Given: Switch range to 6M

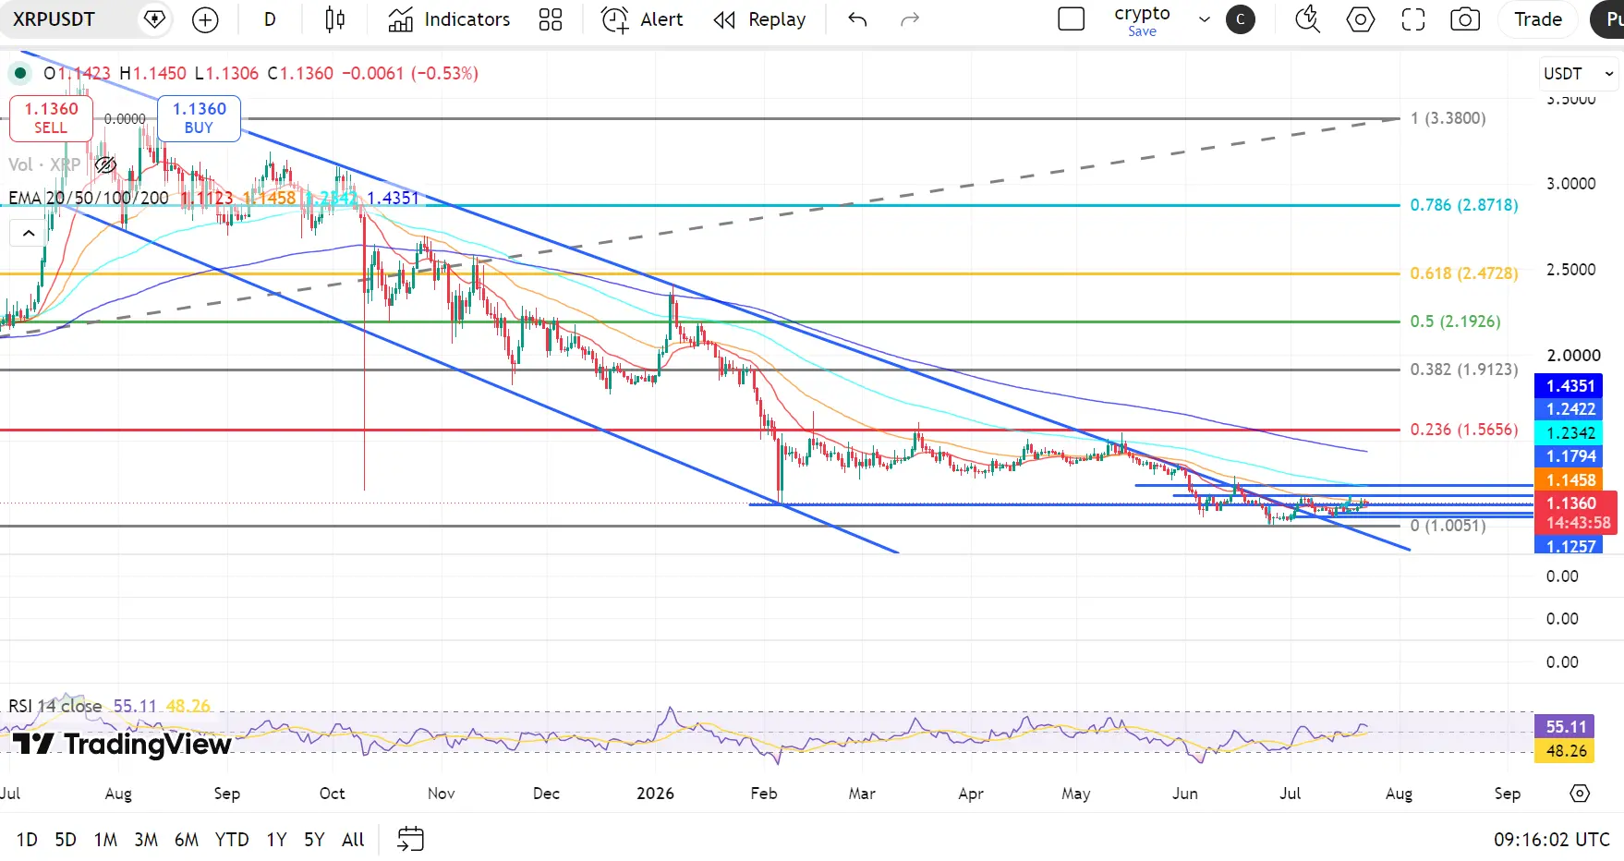Looking at the screenshot, I should [x=187, y=839].
